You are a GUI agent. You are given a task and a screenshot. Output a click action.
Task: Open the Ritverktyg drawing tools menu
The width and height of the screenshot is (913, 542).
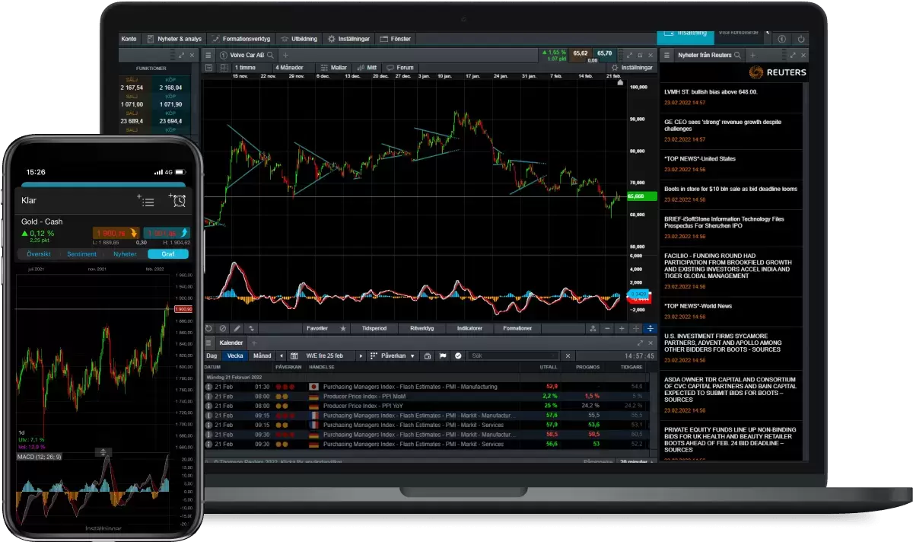pos(422,328)
